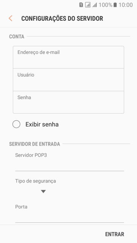Tap the Exibir senha label
Viewport: 137px width, 243px height.
point(42,125)
